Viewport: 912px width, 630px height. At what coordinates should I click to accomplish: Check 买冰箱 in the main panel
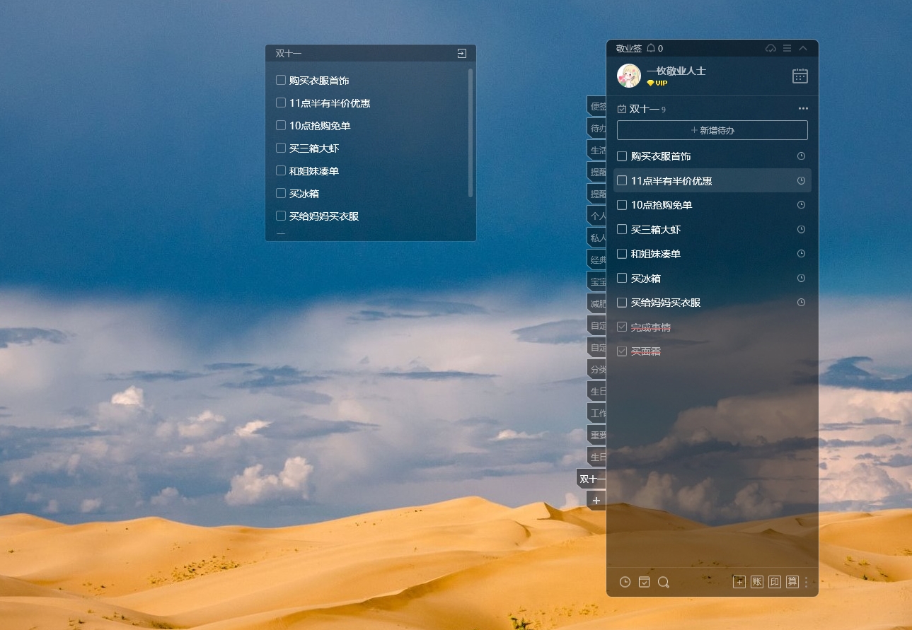pos(622,279)
